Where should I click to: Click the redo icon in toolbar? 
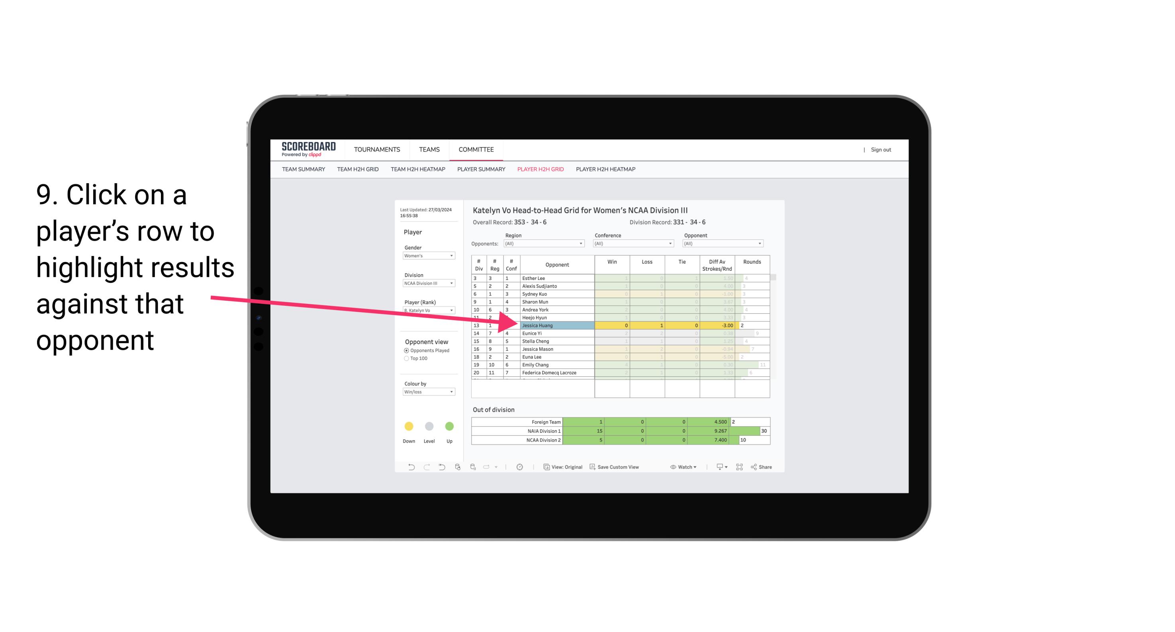[425, 468]
